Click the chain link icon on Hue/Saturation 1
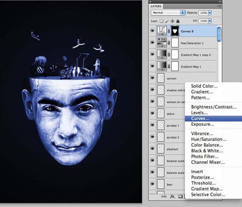Image resolution: width=242 pixels, height=207 pixels. point(169,43)
